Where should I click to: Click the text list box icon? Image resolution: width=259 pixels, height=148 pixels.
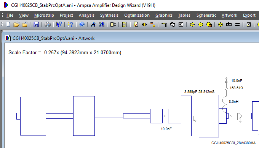[x=181, y=25]
